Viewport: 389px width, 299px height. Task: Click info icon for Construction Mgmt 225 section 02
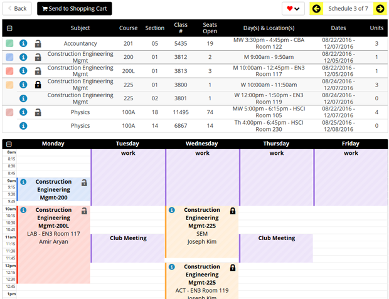point(23,98)
